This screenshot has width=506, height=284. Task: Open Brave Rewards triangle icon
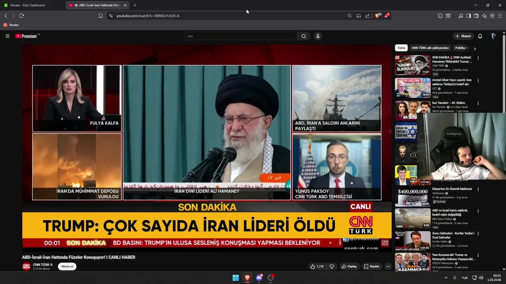click(x=387, y=16)
